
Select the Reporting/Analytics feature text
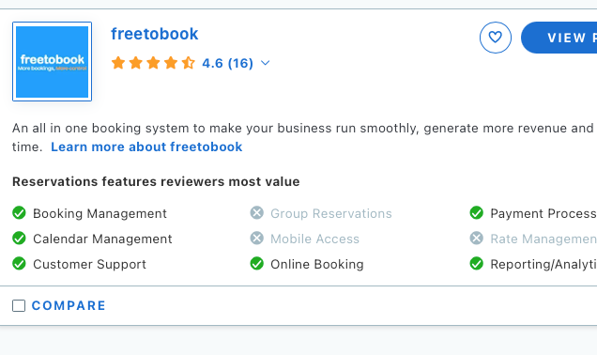pos(543,264)
